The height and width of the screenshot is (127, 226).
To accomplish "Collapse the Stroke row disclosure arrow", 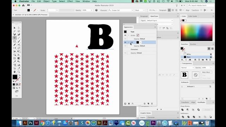I will click(129, 35).
